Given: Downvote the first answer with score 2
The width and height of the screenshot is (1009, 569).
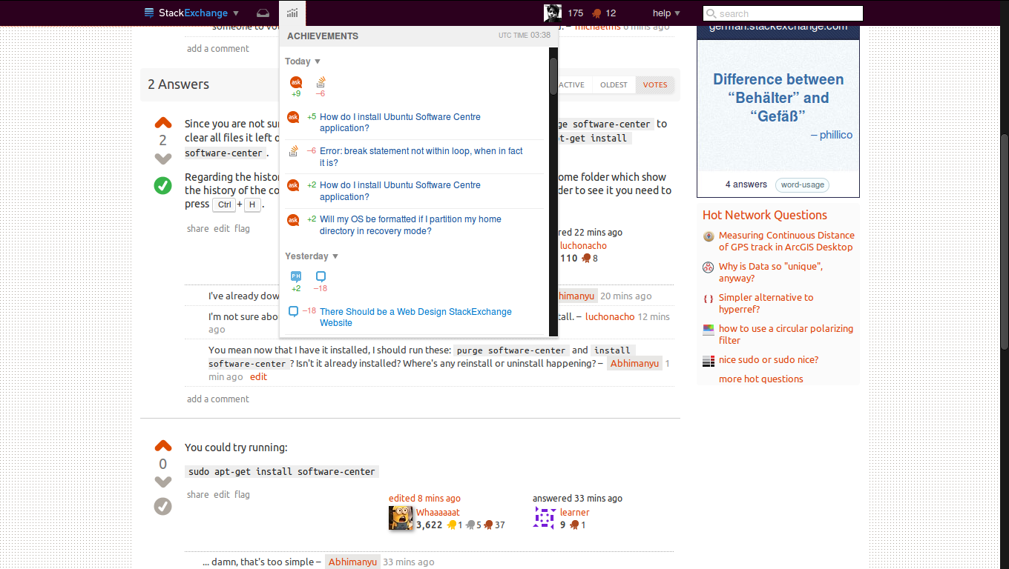Looking at the screenshot, I should (163, 159).
